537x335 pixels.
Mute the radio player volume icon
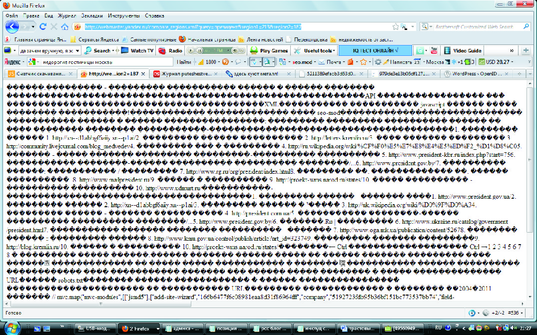pos(235,50)
